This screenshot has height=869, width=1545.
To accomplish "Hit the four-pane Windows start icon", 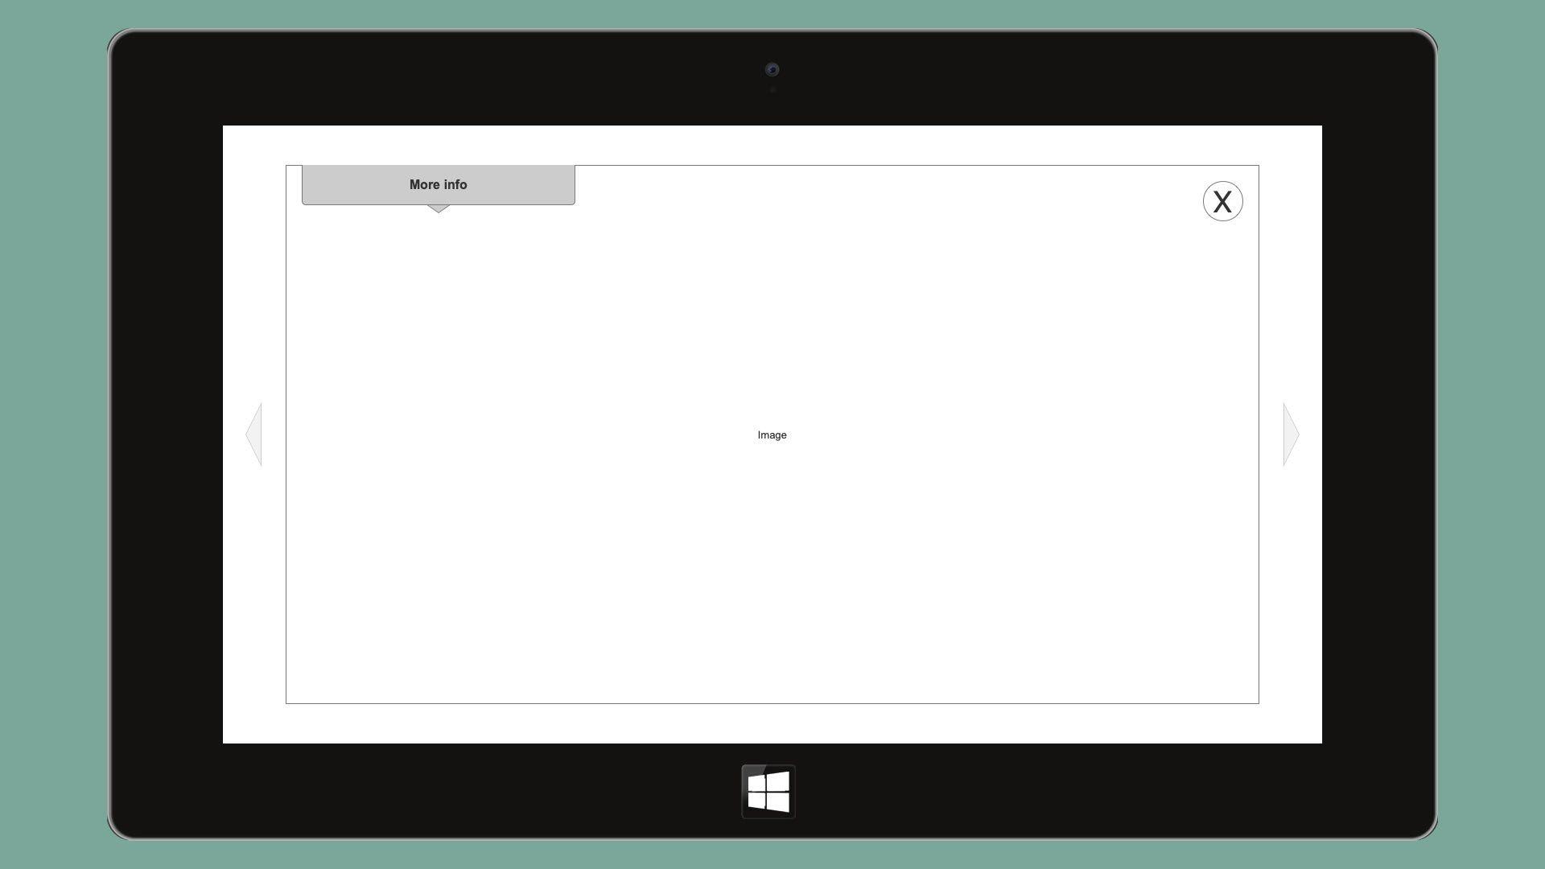I will (768, 792).
